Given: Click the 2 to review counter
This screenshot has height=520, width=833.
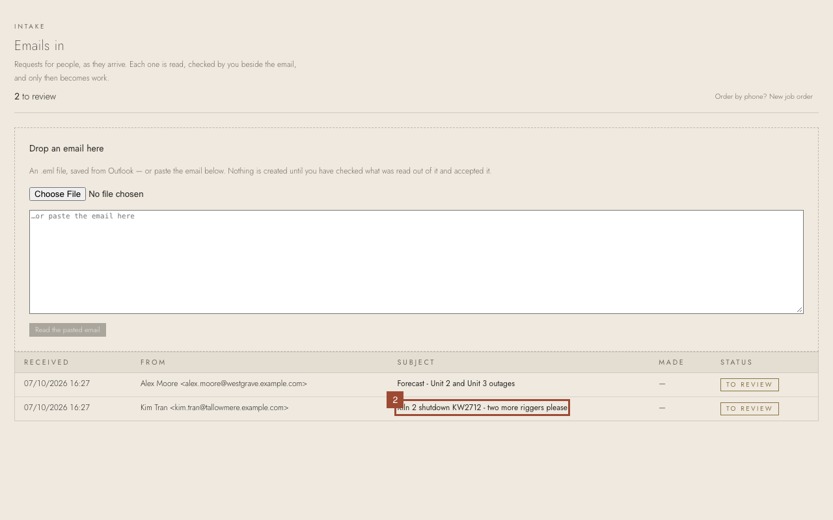Looking at the screenshot, I should click(x=35, y=96).
